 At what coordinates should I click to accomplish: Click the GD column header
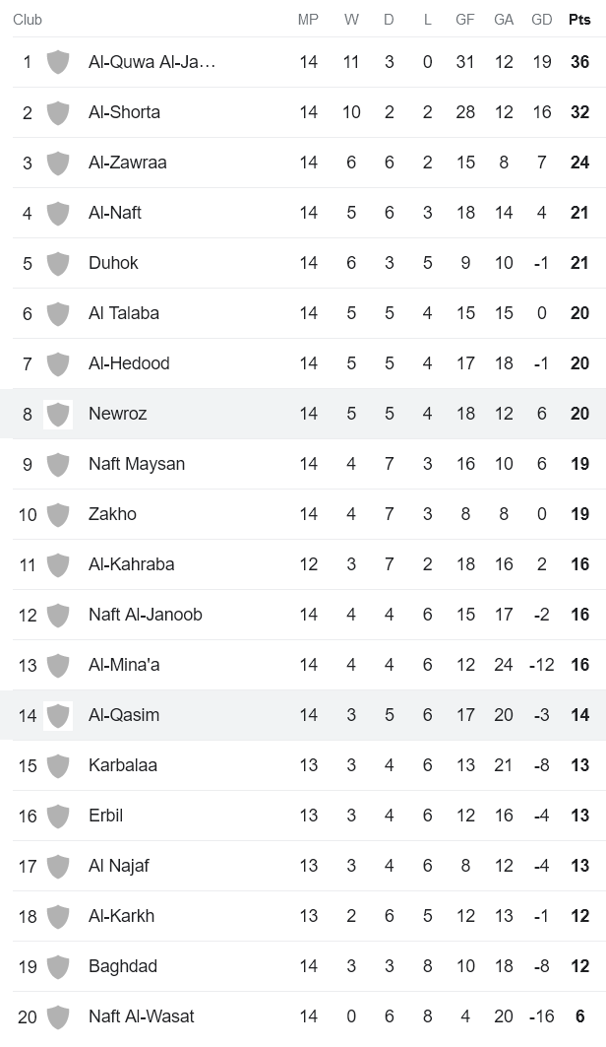point(541,20)
